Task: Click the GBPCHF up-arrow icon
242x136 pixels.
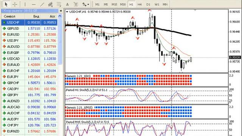Action: tap(4, 83)
